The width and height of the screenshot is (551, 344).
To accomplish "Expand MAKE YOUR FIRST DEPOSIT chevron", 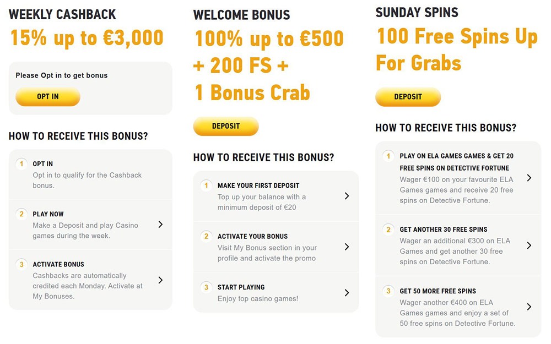I will pyautogui.click(x=347, y=196).
